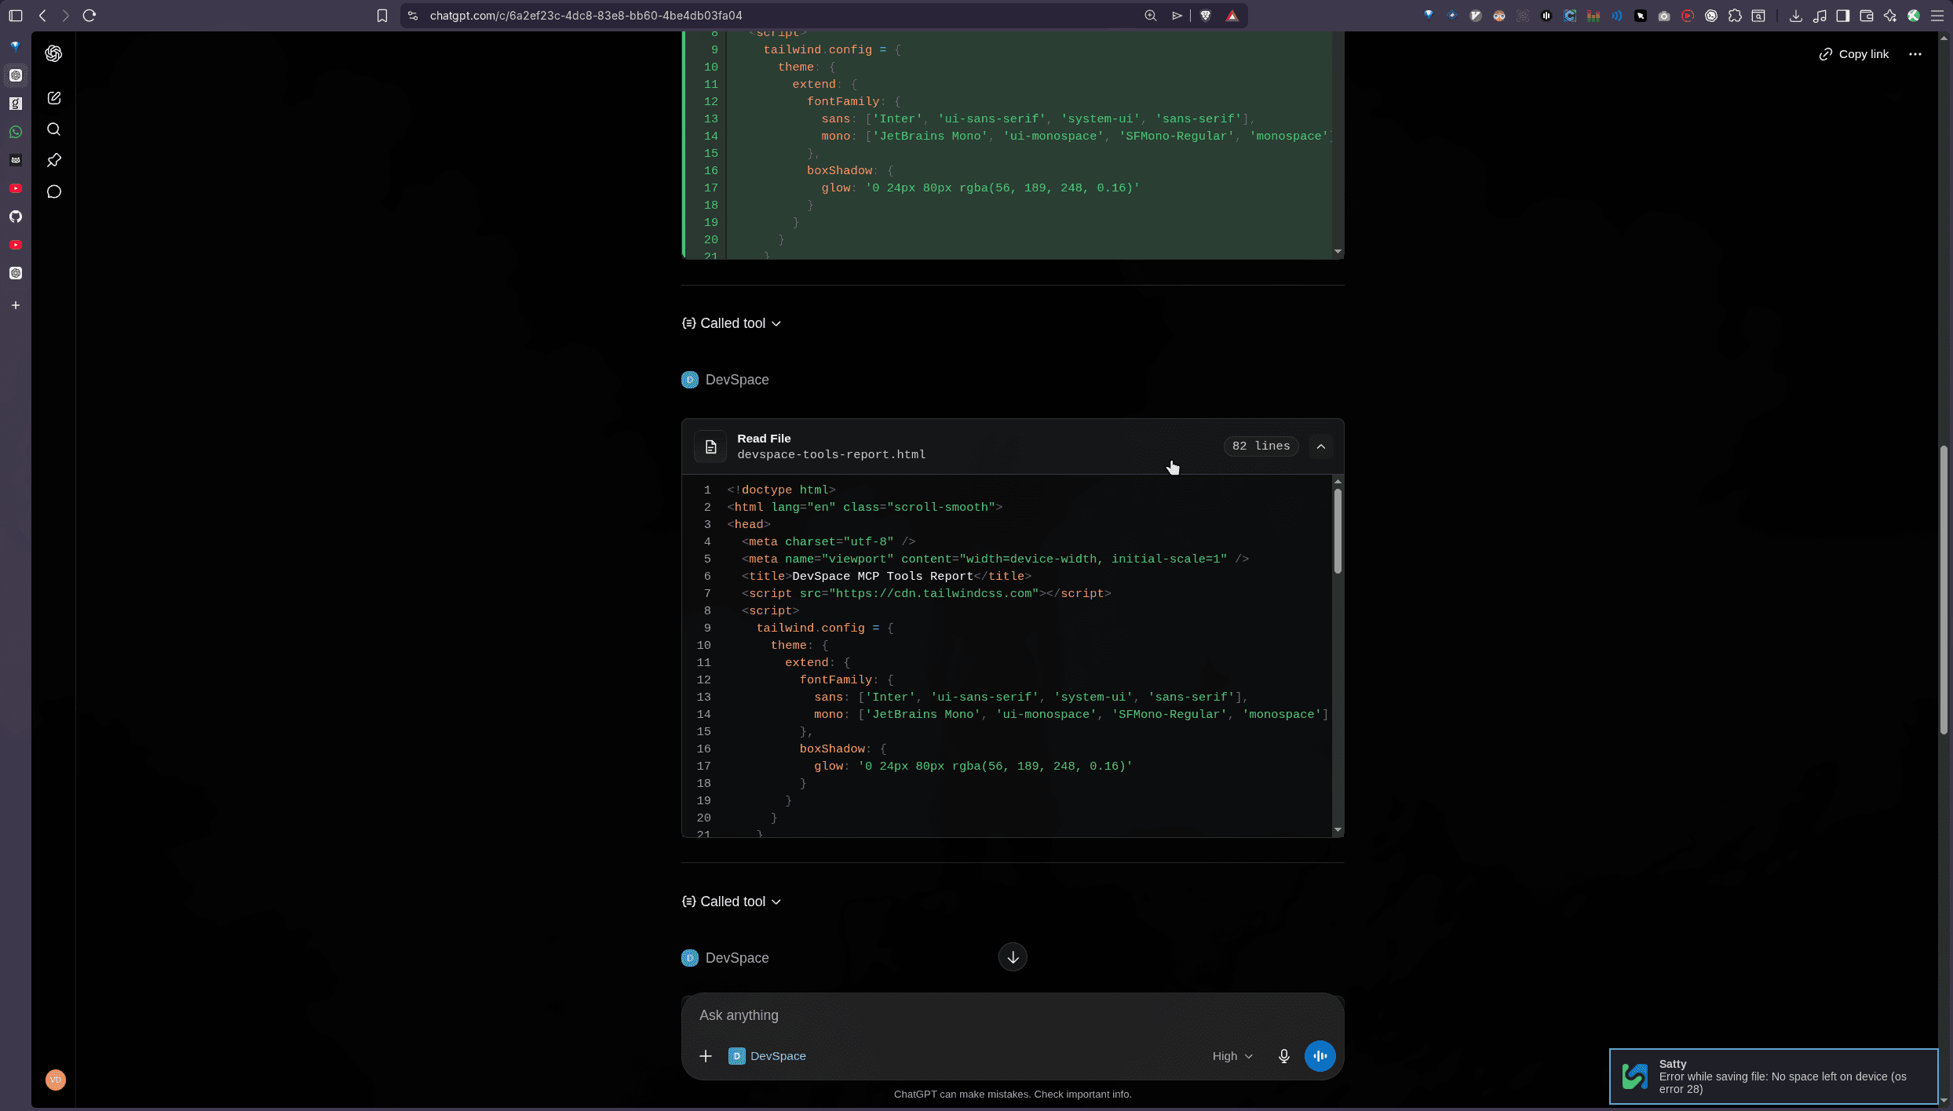Open chat search magnifier in ChatGPT sidebar
The image size is (1953, 1111).
(53, 129)
